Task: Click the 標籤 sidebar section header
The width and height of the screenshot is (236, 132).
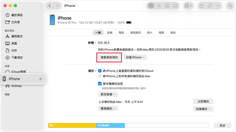Action: tap(7, 94)
